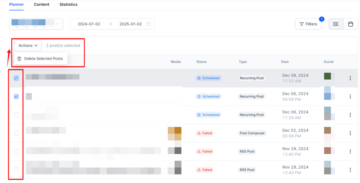This screenshot has height=183, width=360.
Task: Expand the Actions dropdown
Action: (x=28, y=45)
